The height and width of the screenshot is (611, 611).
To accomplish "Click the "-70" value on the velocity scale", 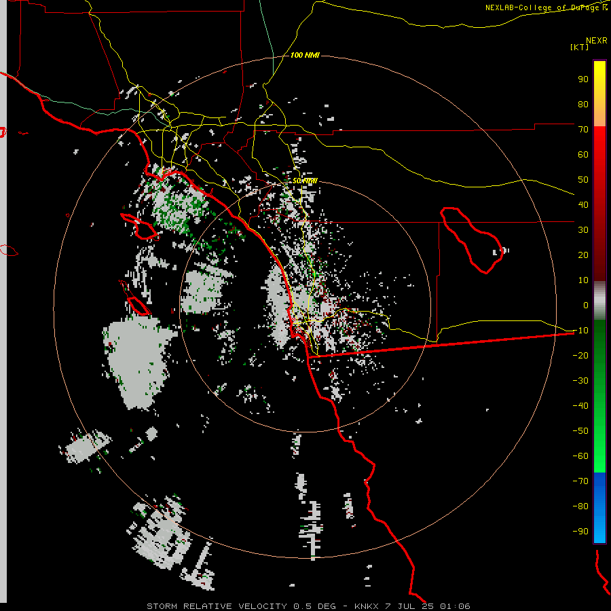I will tap(580, 481).
